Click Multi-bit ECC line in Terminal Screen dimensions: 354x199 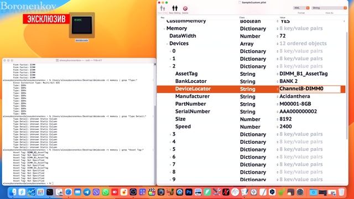point(37,83)
